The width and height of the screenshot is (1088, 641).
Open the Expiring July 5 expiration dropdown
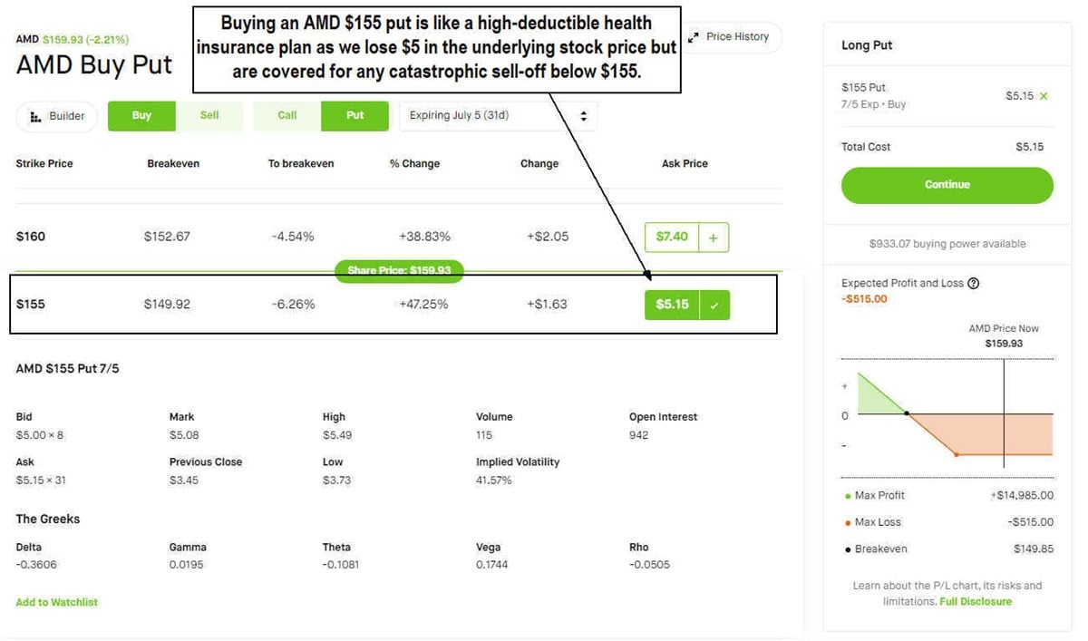coord(490,116)
